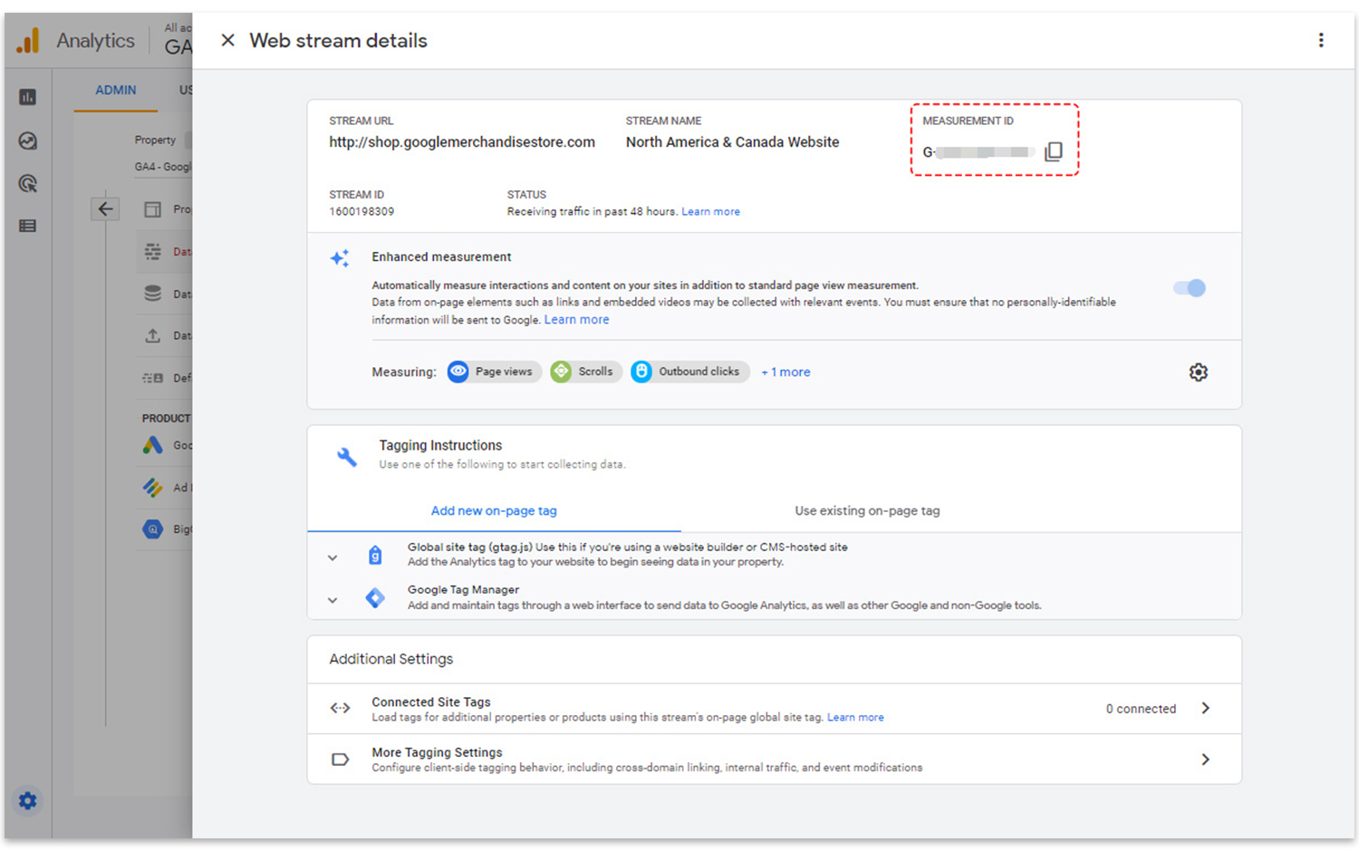The width and height of the screenshot is (1359, 852).
Task: Switch to Use existing on-page tag tab
Action: 867,511
